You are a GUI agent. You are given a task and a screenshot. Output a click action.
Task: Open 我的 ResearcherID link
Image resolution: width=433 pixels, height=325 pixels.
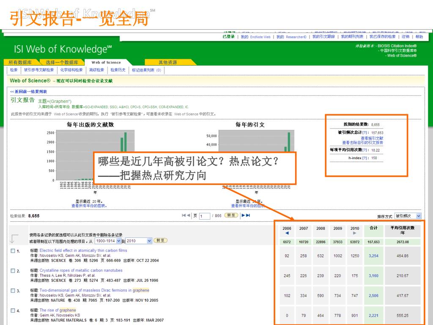291,37
